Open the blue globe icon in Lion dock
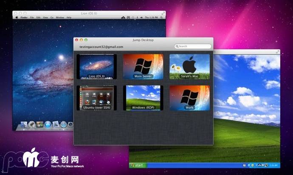This screenshot has height=175, width=293. tap(48, 124)
